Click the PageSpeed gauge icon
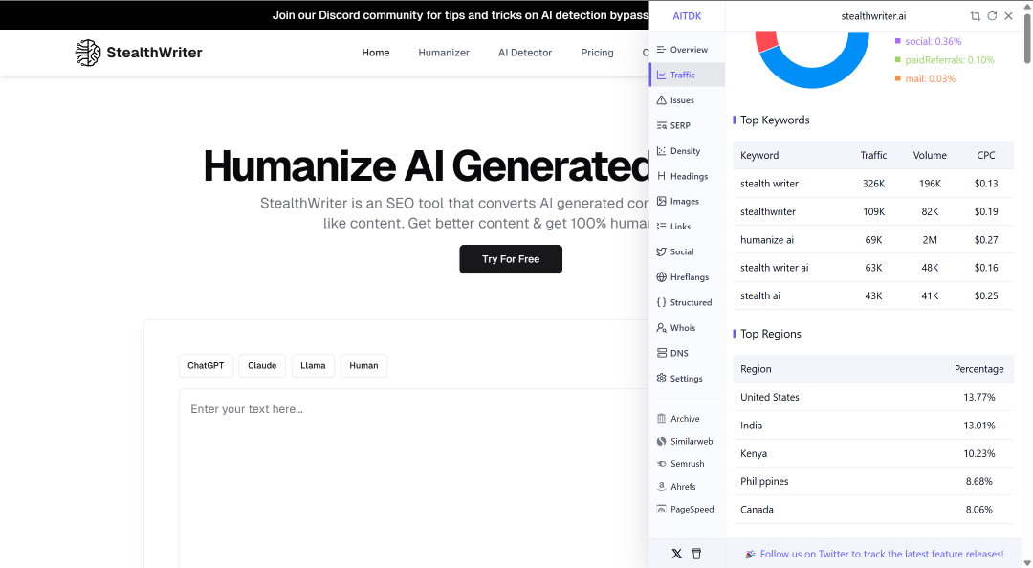The width and height of the screenshot is (1033, 568). pos(662,509)
